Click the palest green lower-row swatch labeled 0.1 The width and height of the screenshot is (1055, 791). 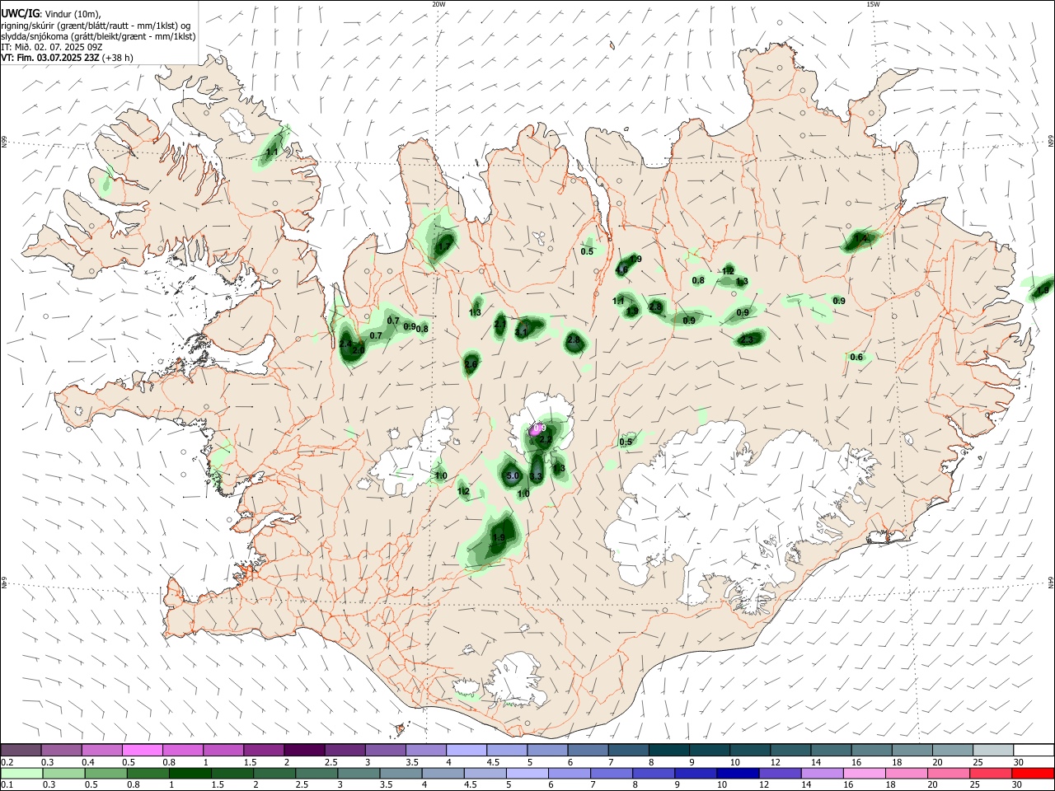[22, 773]
